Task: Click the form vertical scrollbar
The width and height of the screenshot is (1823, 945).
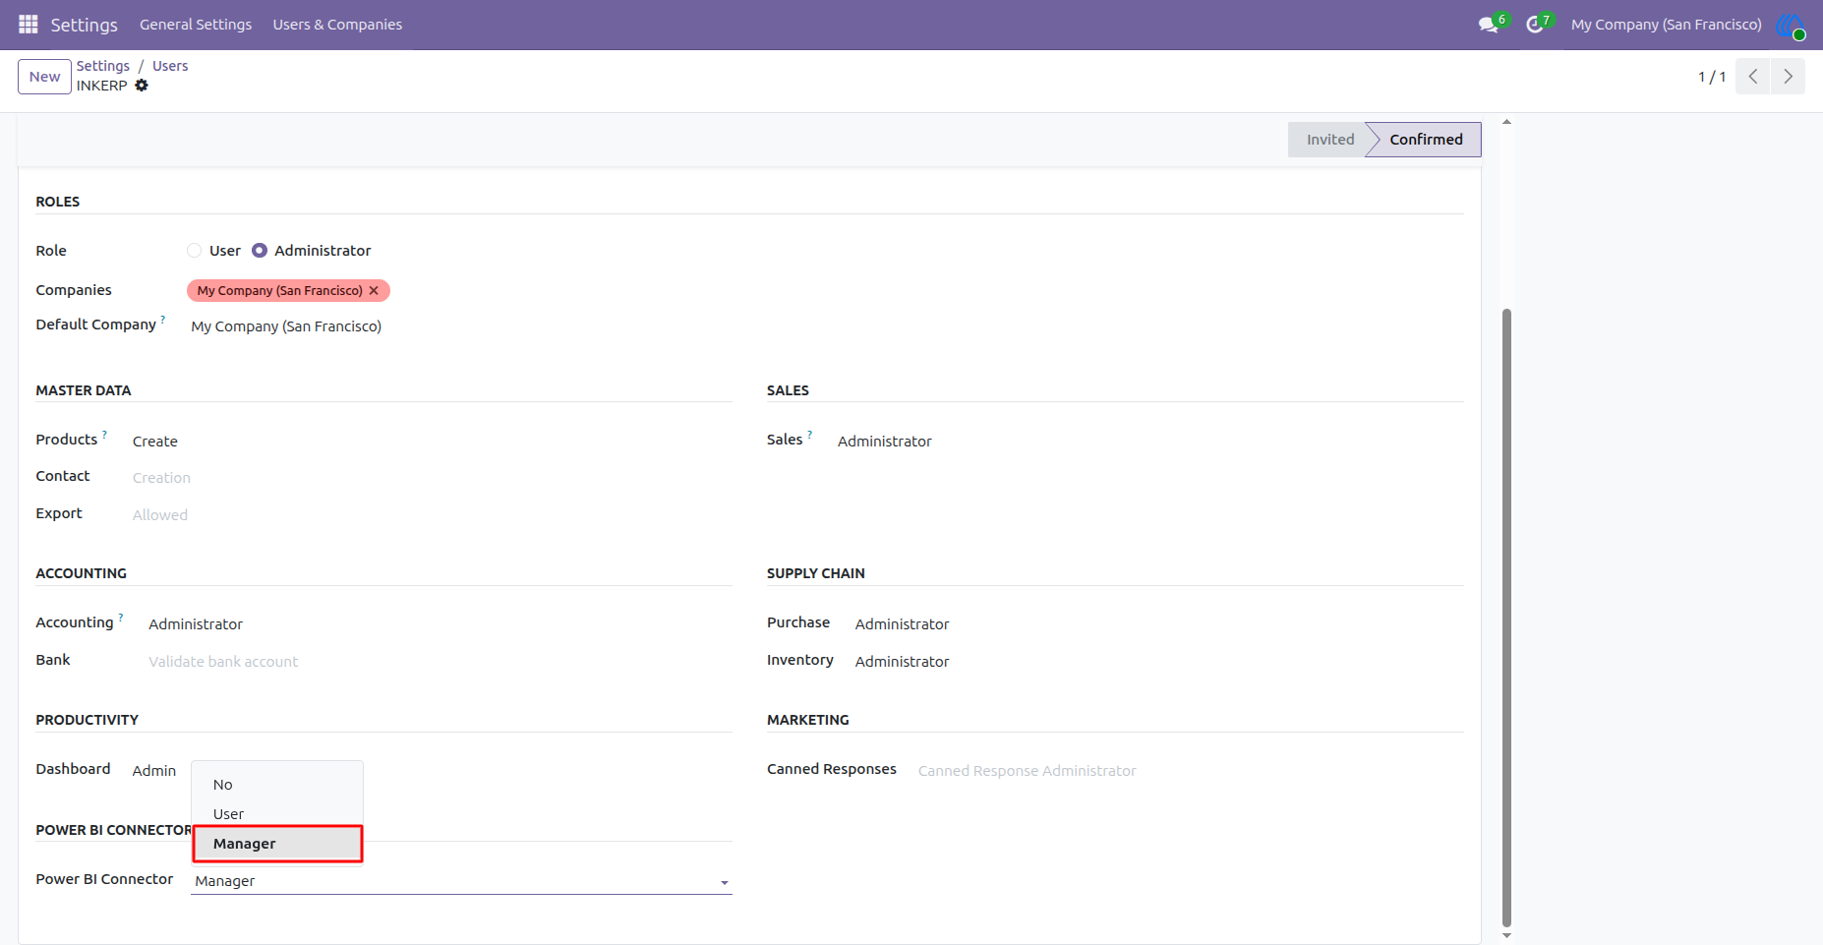Action: pos(1506,618)
